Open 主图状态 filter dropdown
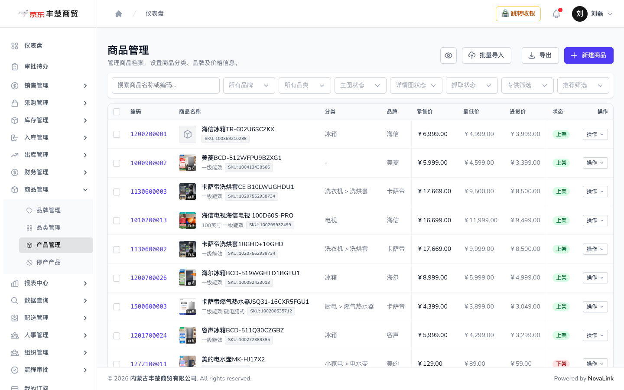Image resolution: width=624 pixels, height=390 pixels. (361, 85)
